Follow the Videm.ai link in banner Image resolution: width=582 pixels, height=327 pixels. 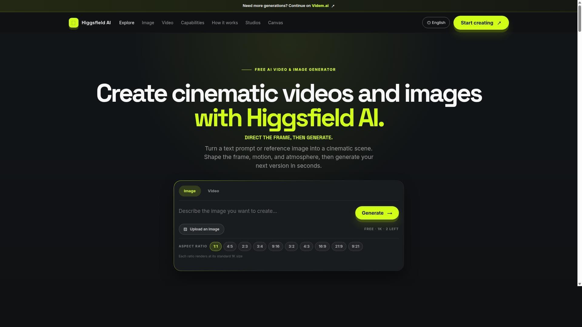click(x=320, y=6)
